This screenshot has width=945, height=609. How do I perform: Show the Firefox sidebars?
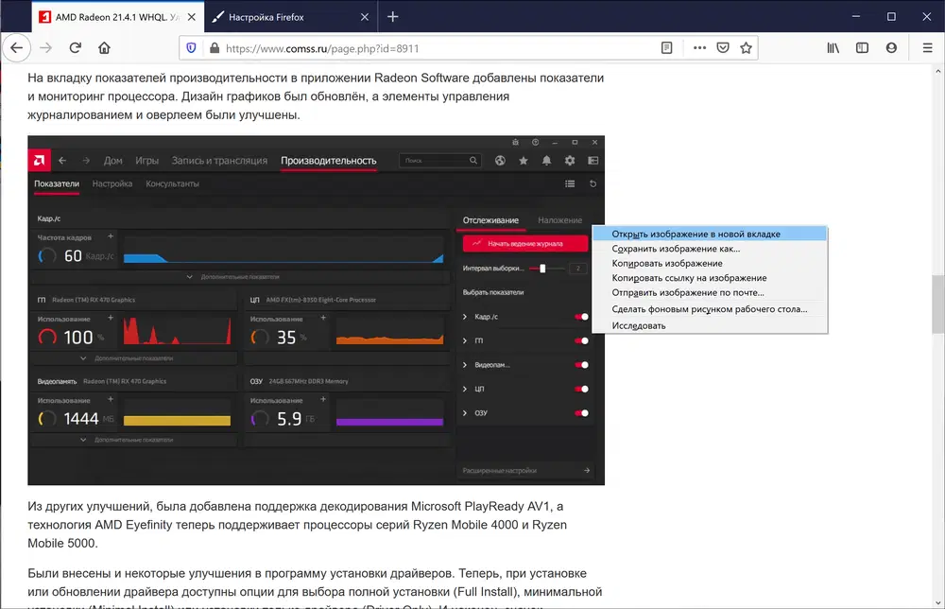point(863,48)
